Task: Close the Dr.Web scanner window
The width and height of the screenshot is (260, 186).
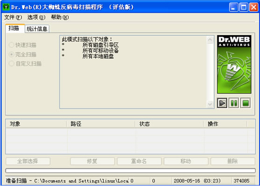Action: 253,8
